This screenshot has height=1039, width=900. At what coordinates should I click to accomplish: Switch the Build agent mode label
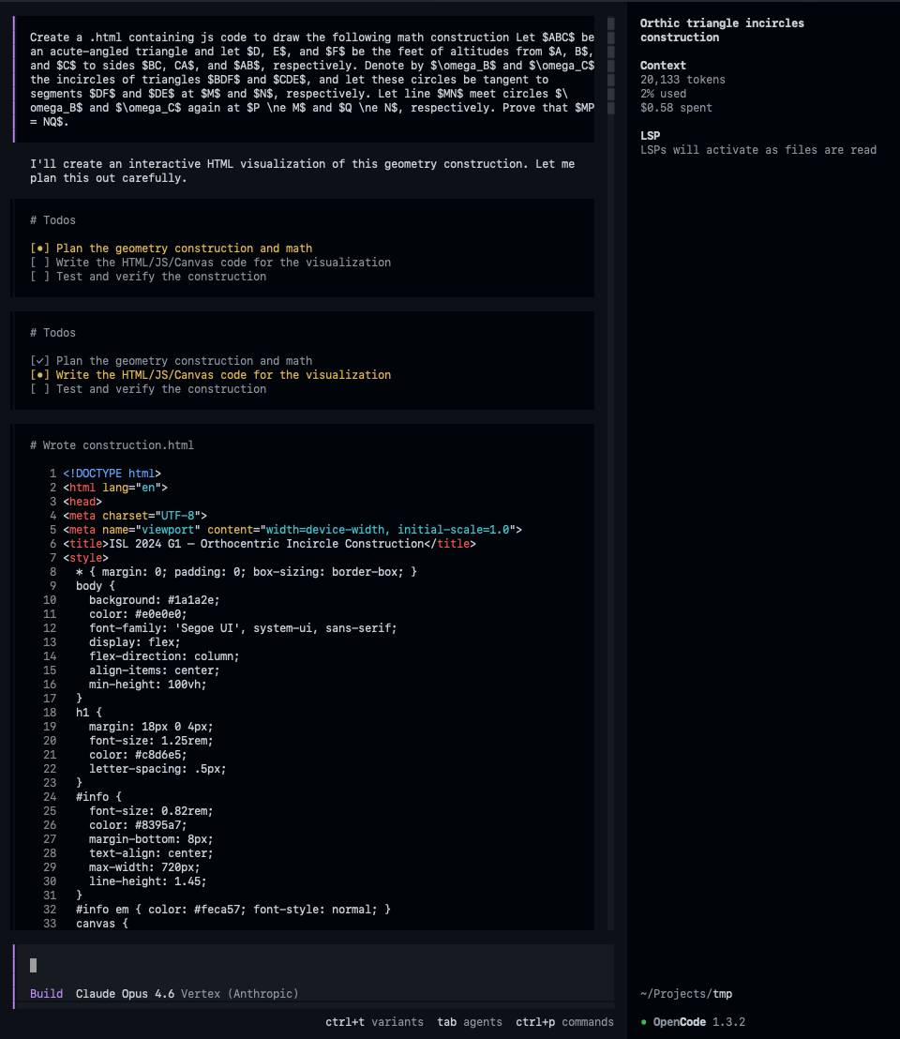point(46,994)
